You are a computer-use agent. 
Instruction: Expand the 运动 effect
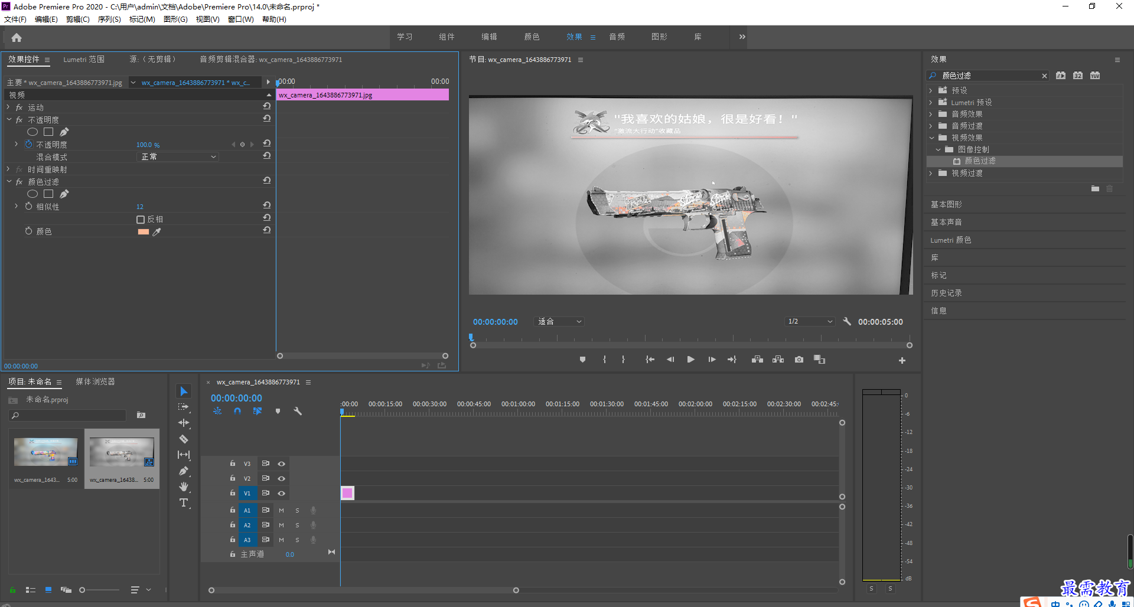pyautogui.click(x=8, y=107)
